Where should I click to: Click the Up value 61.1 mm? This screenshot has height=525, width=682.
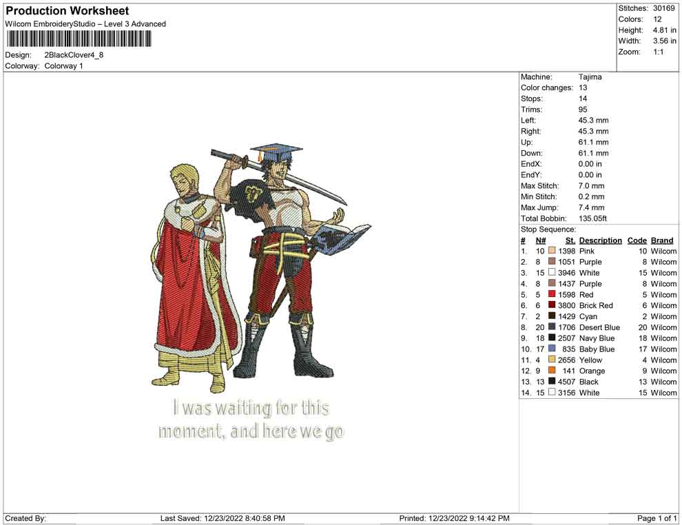(593, 142)
